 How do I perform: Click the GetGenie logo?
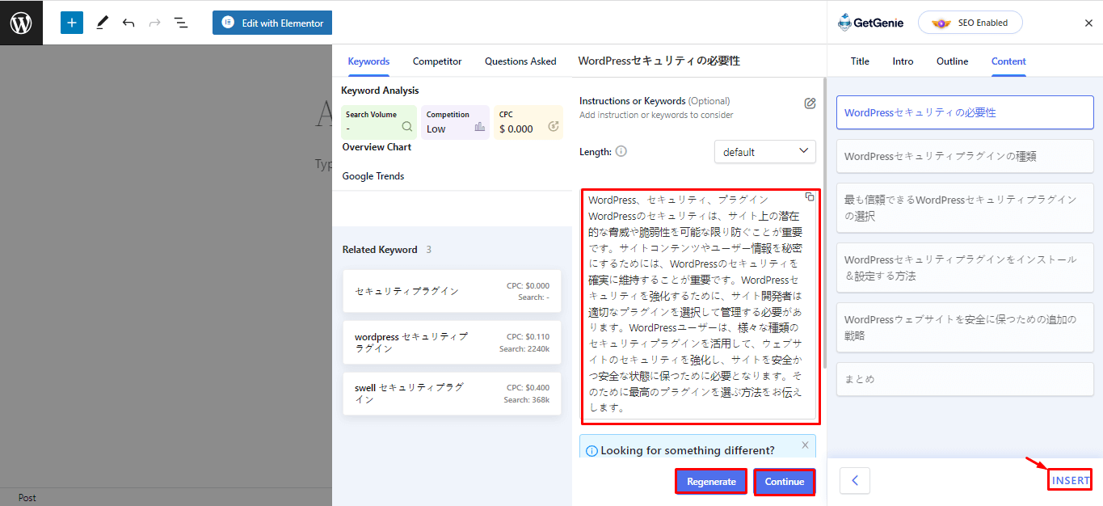pyautogui.click(x=870, y=23)
